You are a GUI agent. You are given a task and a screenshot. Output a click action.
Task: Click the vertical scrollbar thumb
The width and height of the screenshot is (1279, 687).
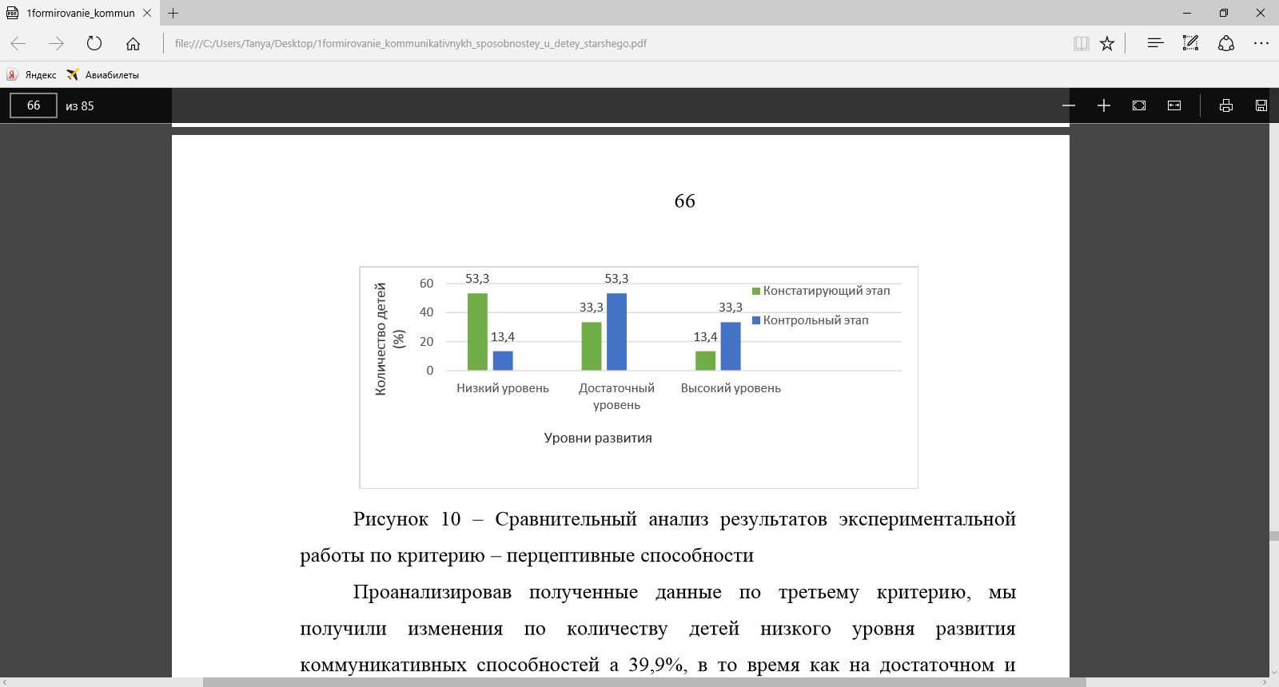(x=1273, y=536)
